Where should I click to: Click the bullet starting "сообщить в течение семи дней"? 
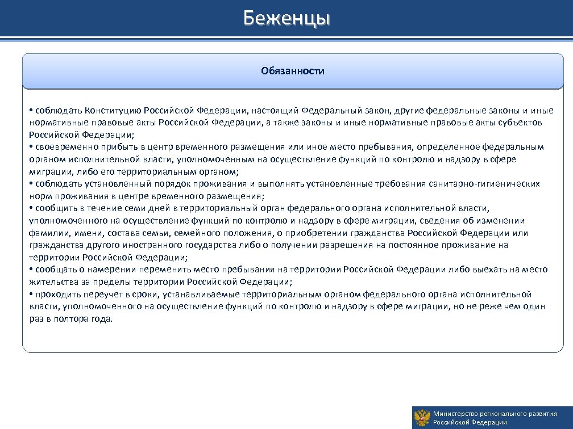click(279, 233)
